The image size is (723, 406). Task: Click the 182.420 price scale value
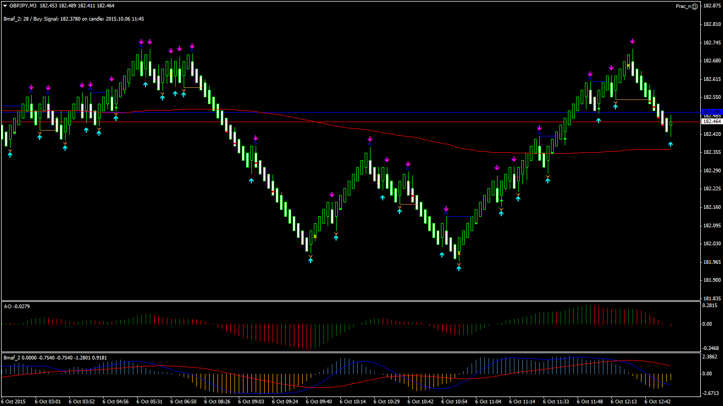point(712,134)
